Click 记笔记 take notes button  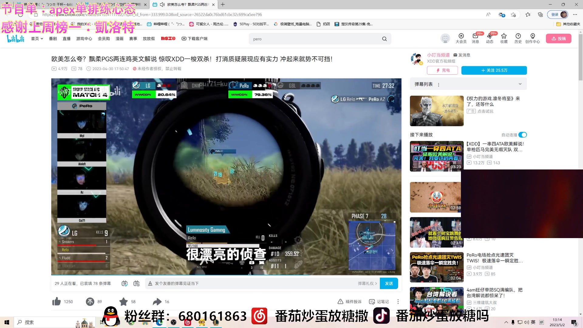(379, 302)
